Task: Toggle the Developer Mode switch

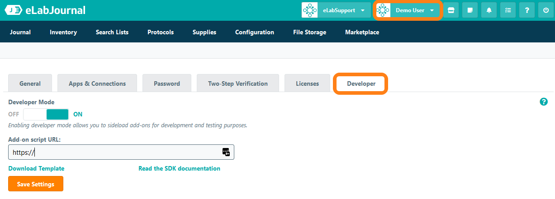Action: pos(46,114)
